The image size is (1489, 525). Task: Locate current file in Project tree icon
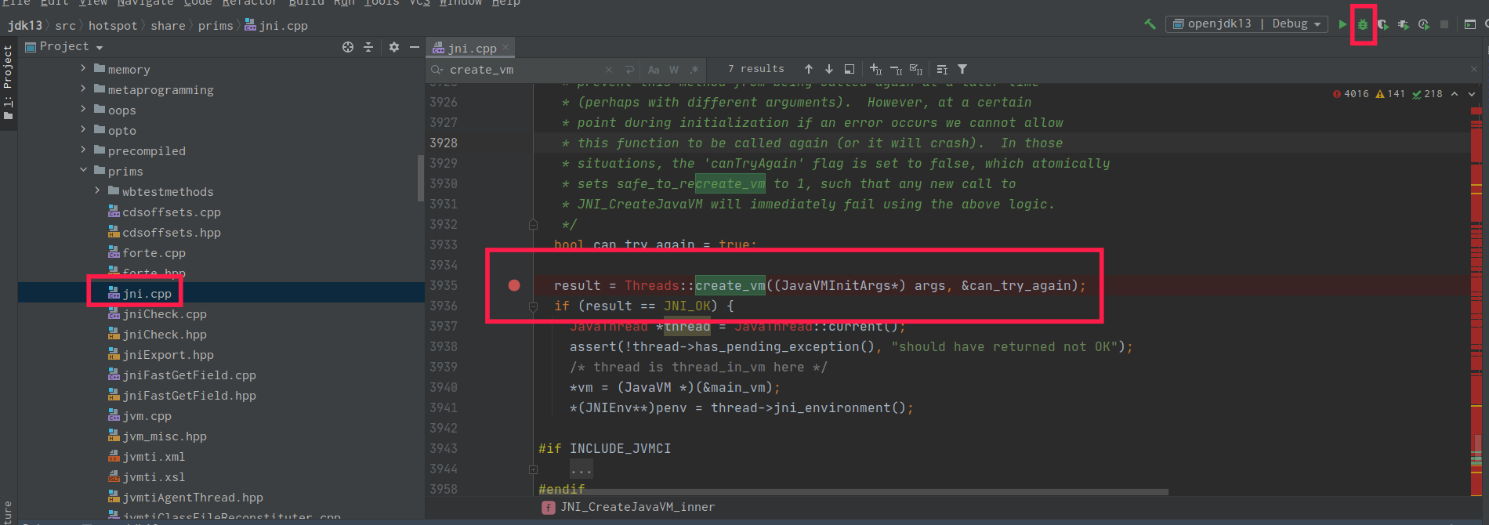(x=348, y=47)
